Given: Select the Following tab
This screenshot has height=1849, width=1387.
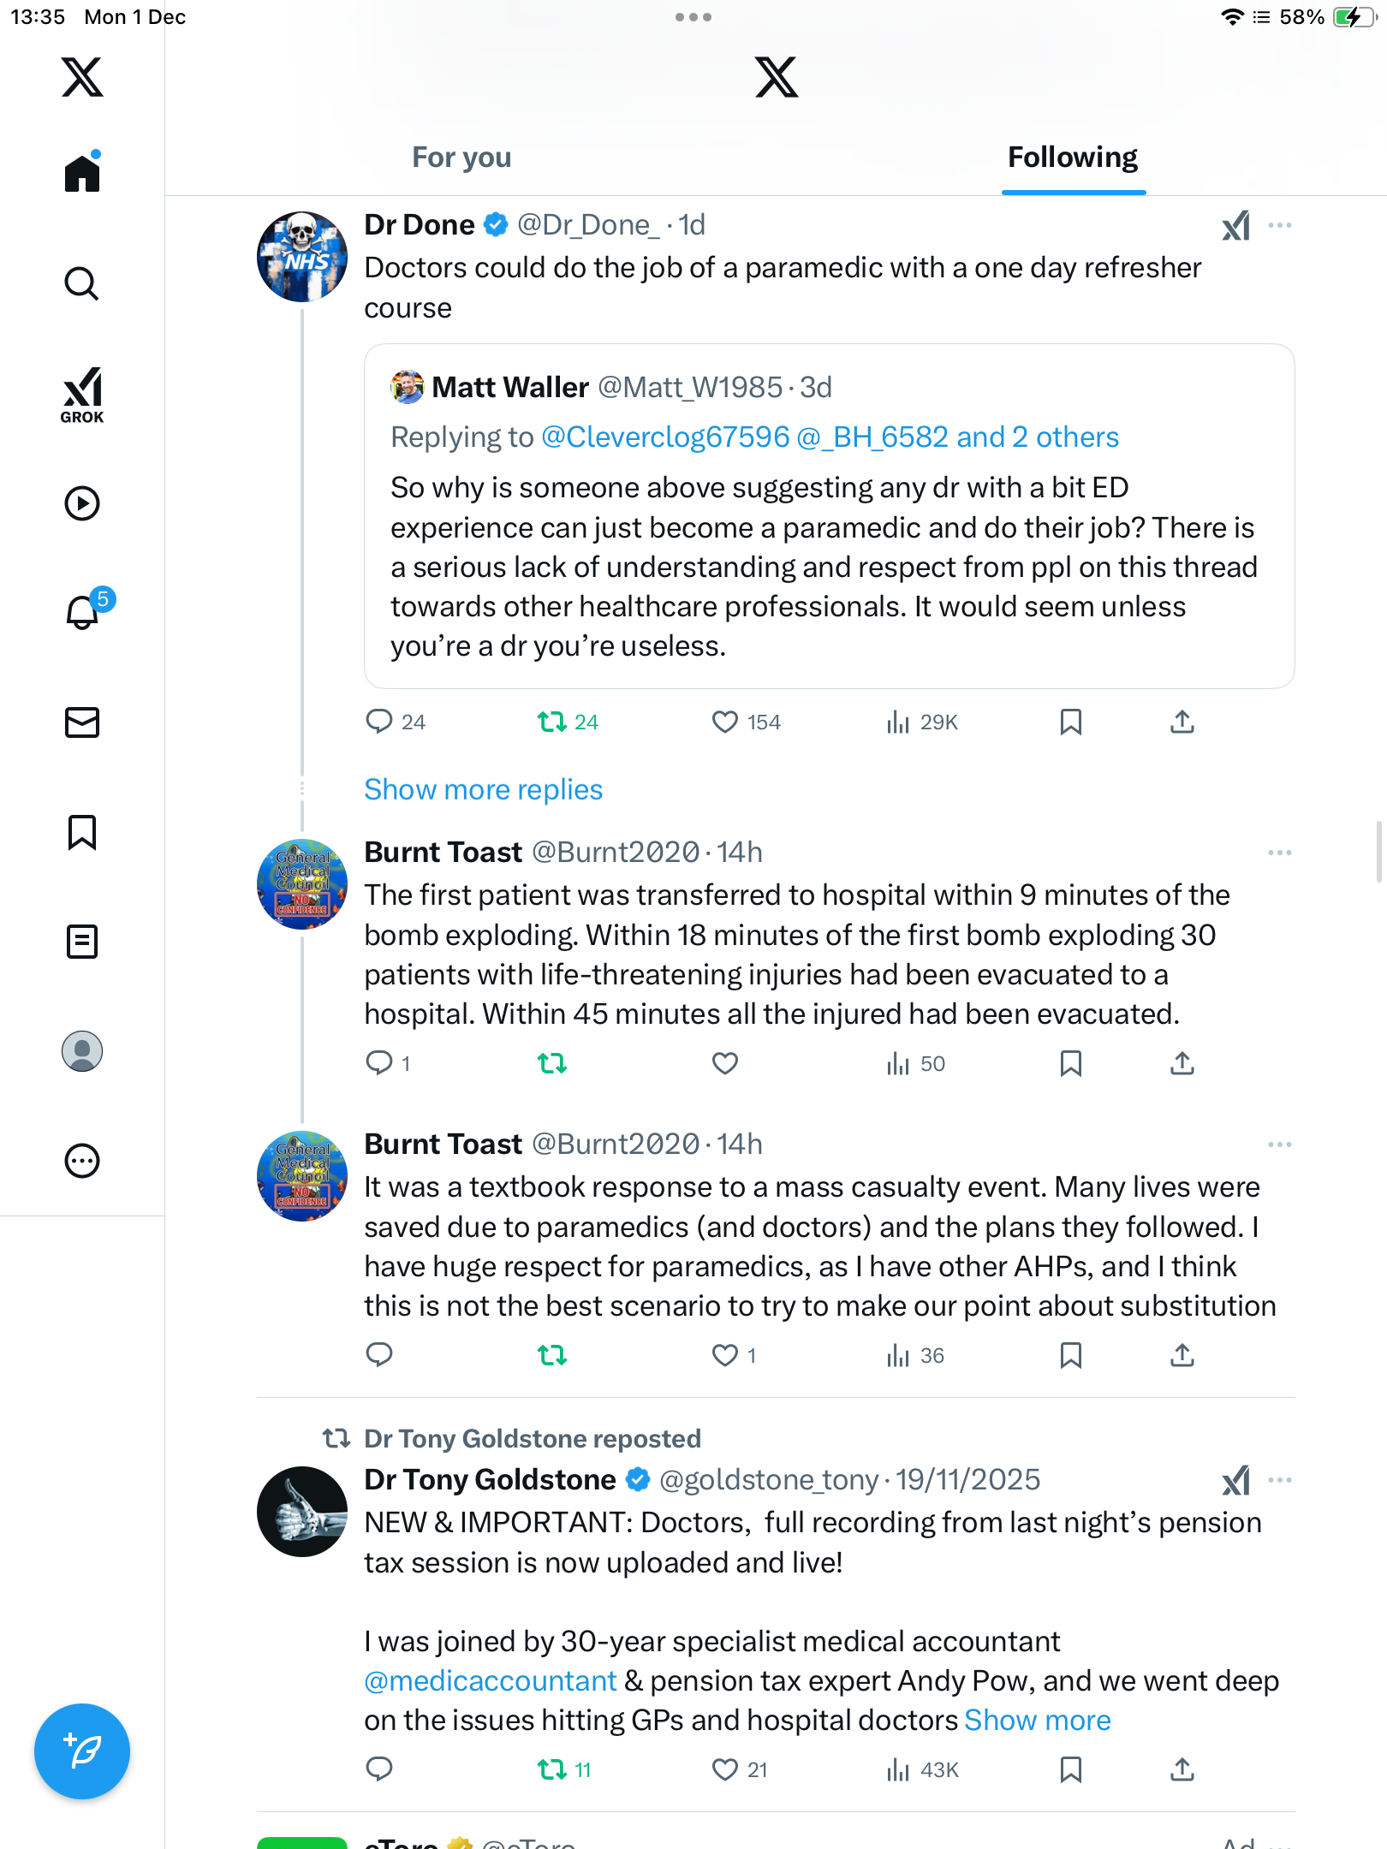Looking at the screenshot, I should [1073, 158].
